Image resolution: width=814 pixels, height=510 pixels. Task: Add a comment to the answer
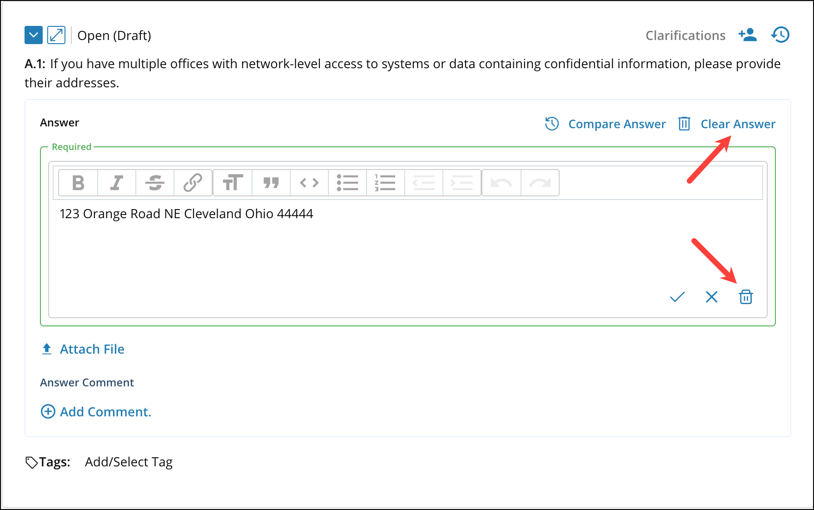coord(105,412)
